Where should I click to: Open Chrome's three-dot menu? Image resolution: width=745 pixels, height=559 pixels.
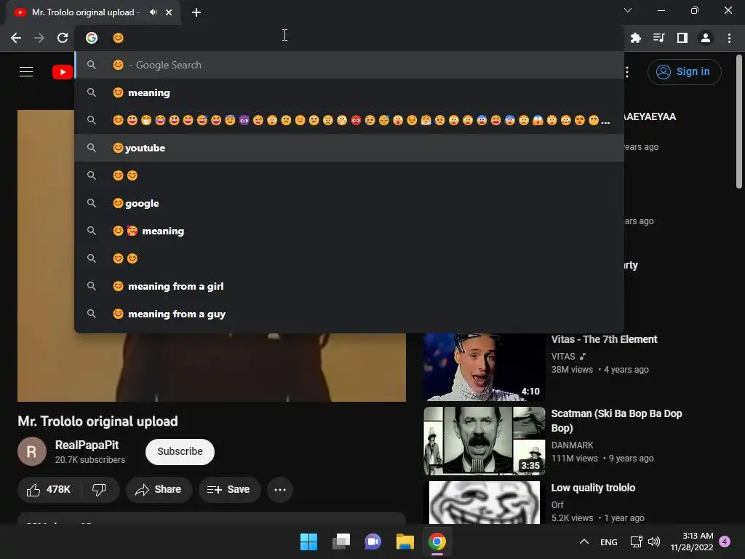729,38
